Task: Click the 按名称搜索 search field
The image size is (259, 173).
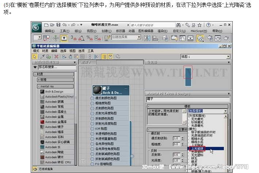Action: pyautogui.click(x=57, y=67)
